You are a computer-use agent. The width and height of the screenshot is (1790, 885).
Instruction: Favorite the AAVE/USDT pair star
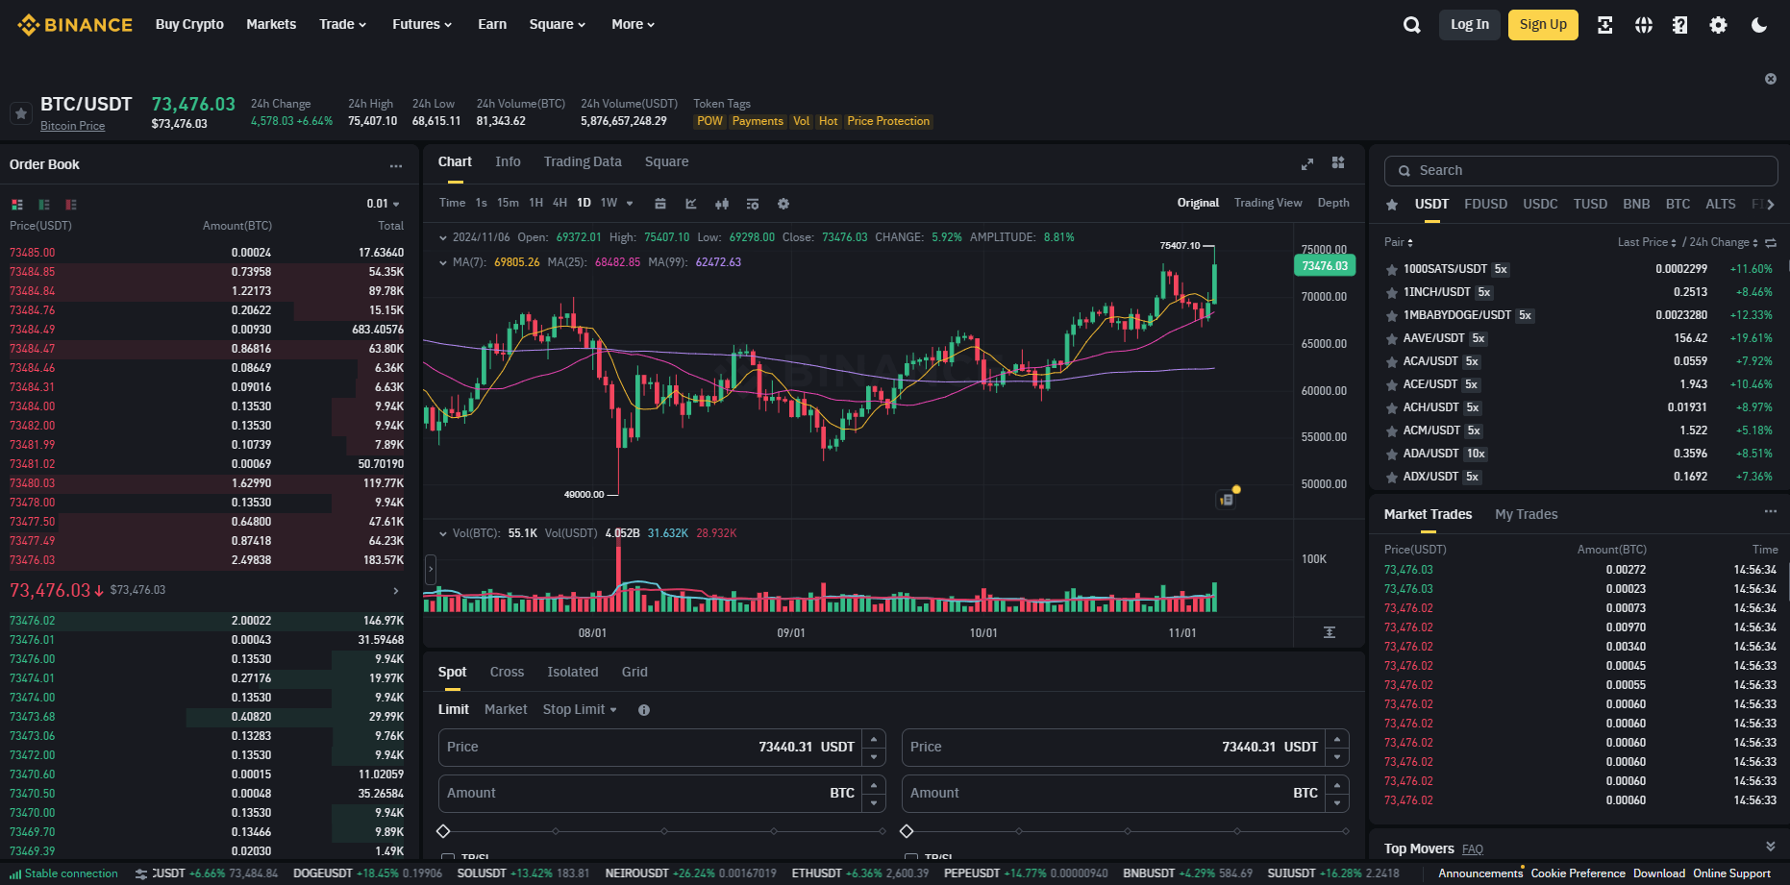pos(1391,339)
